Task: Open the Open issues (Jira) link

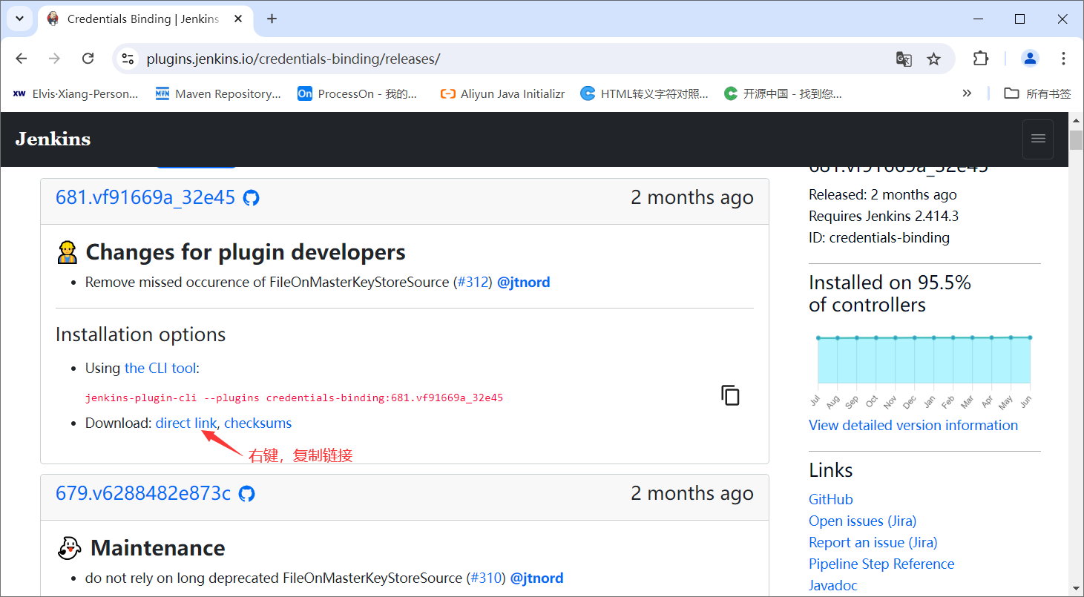Action: point(862,521)
